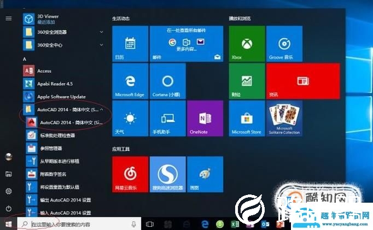The height and width of the screenshot is (230, 373).
Task: Open the OneNote tile
Action: click(x=205, y=119)
